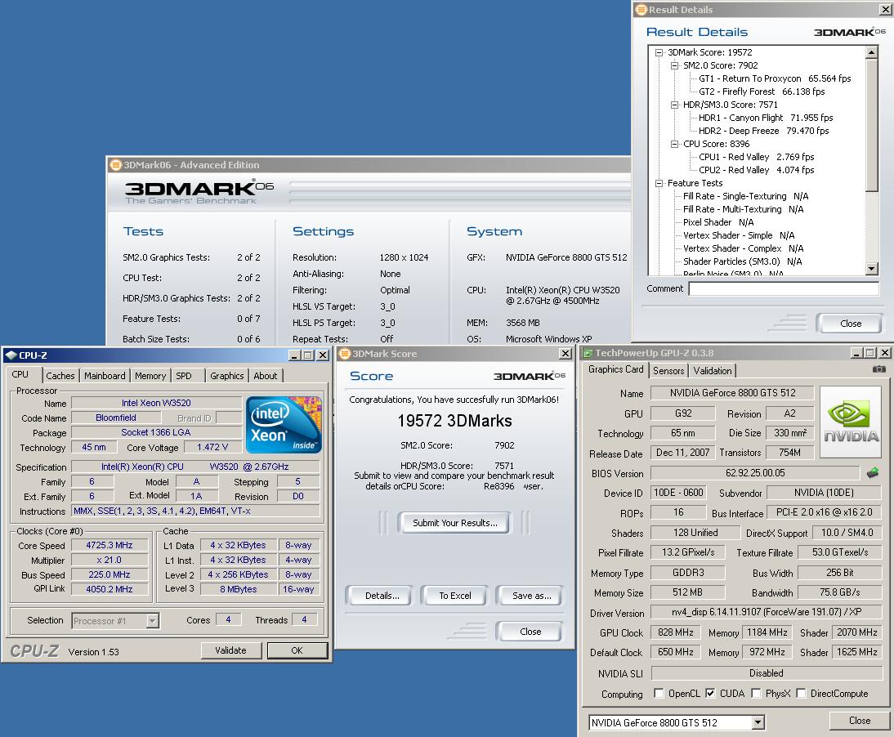The height and width of the screenshot is (737, 894).
Task: Select Fill Rate - Single-Texturing row
Action: (745, 197)
